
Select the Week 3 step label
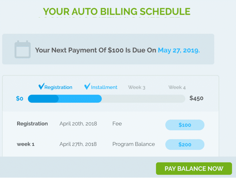[137, 87]
